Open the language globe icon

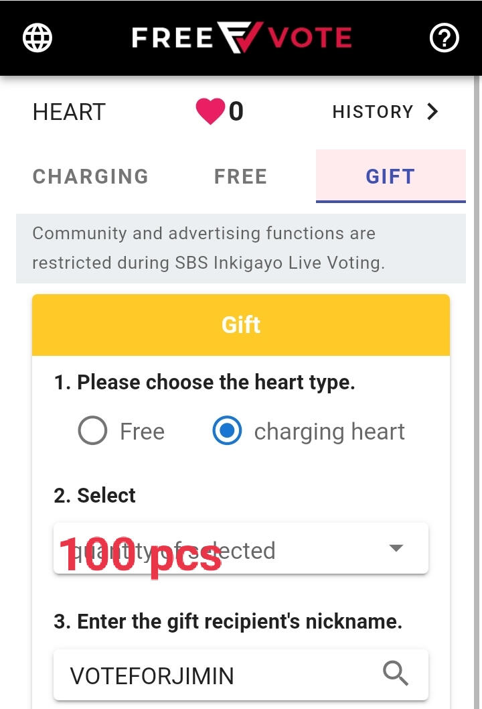pyautogui.click(x=37, y=38)
